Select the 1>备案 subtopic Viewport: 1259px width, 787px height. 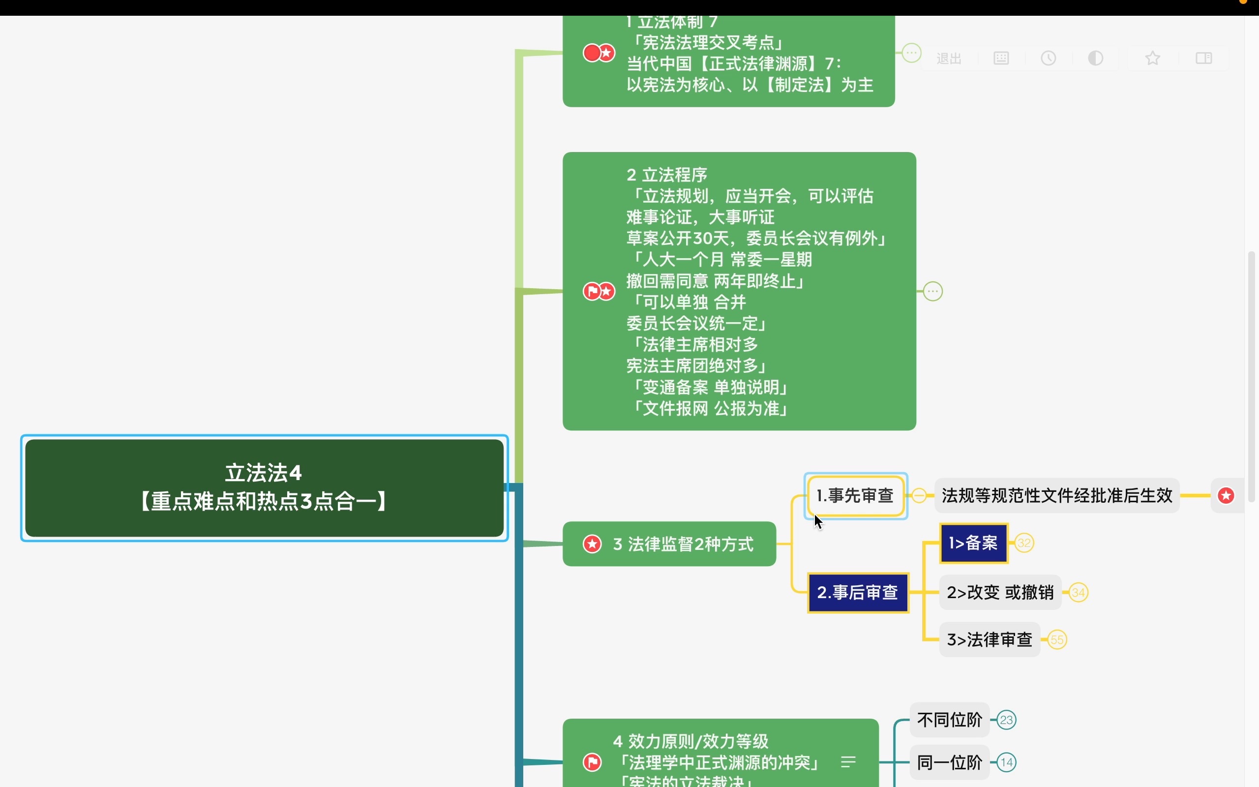[x=974, y=544]
